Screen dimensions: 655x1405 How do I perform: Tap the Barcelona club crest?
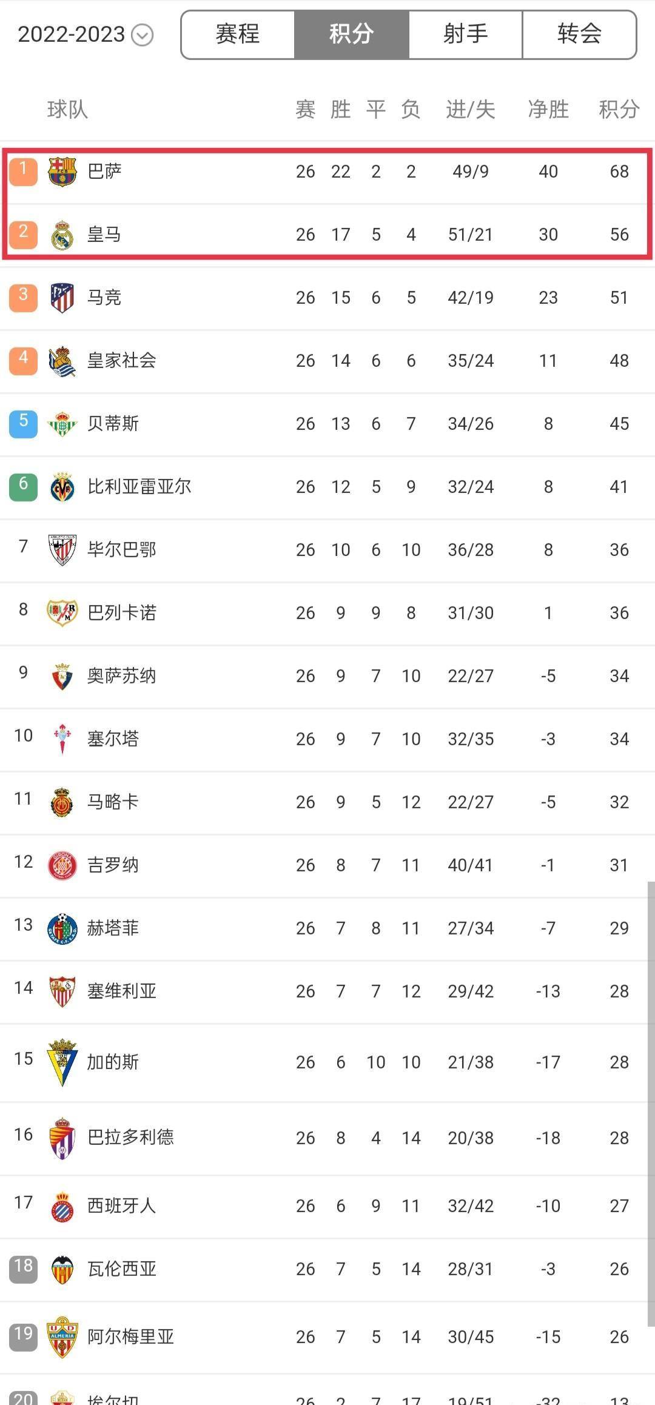62,172
